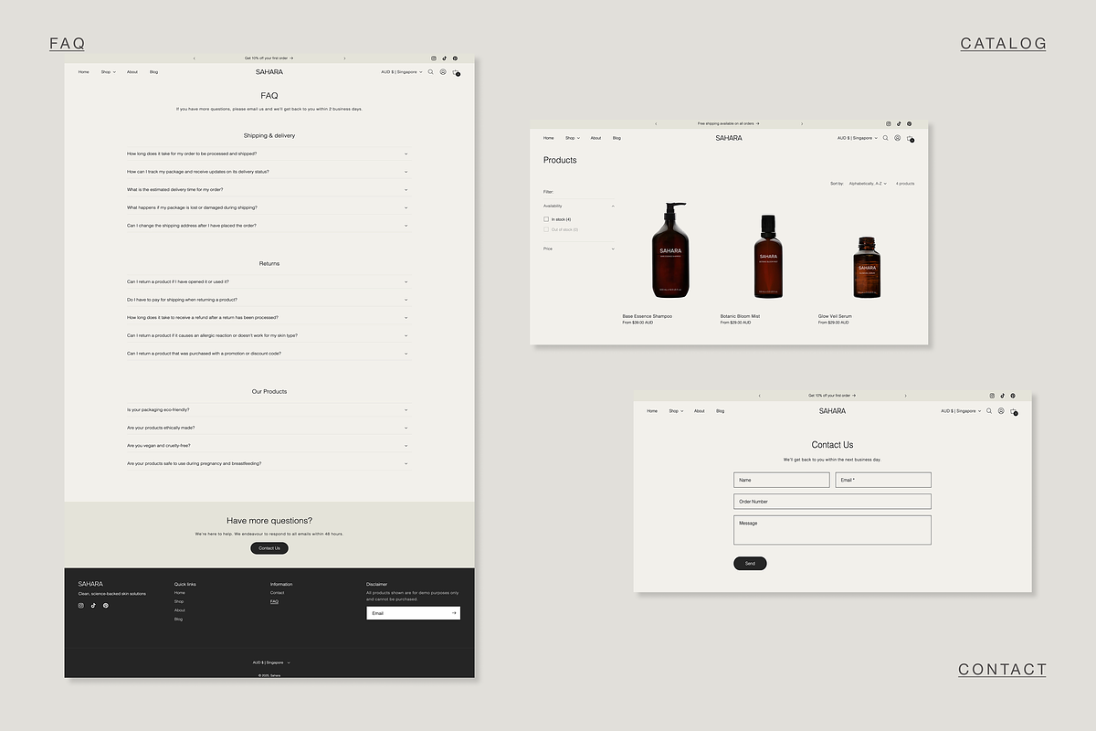Click the Order Number input field
The width and height of the screenshot is (1096, 731).
coord(832,502)
